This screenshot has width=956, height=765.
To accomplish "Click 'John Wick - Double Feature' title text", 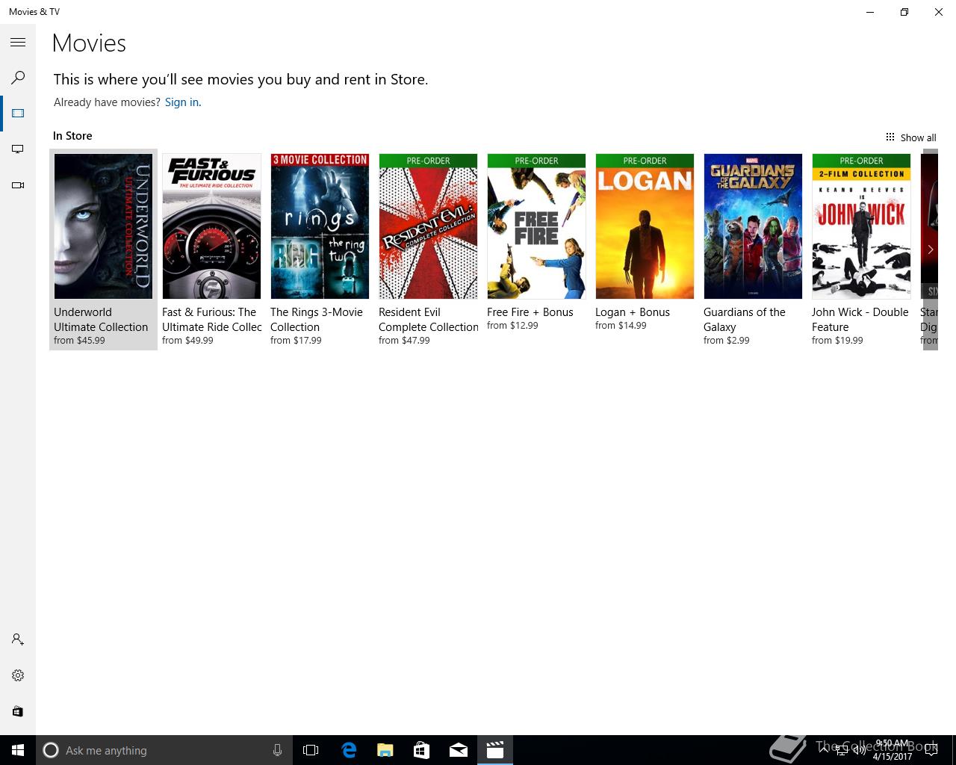I will tap(860, 320).
